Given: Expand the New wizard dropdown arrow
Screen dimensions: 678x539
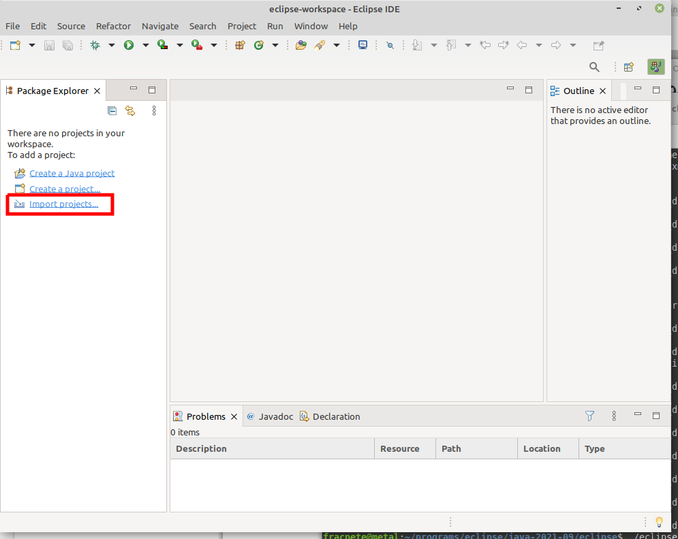Looking at the screenshot, I should click(x=32, y=45).
